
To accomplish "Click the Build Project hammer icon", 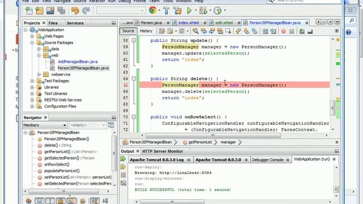I will 166,10.
